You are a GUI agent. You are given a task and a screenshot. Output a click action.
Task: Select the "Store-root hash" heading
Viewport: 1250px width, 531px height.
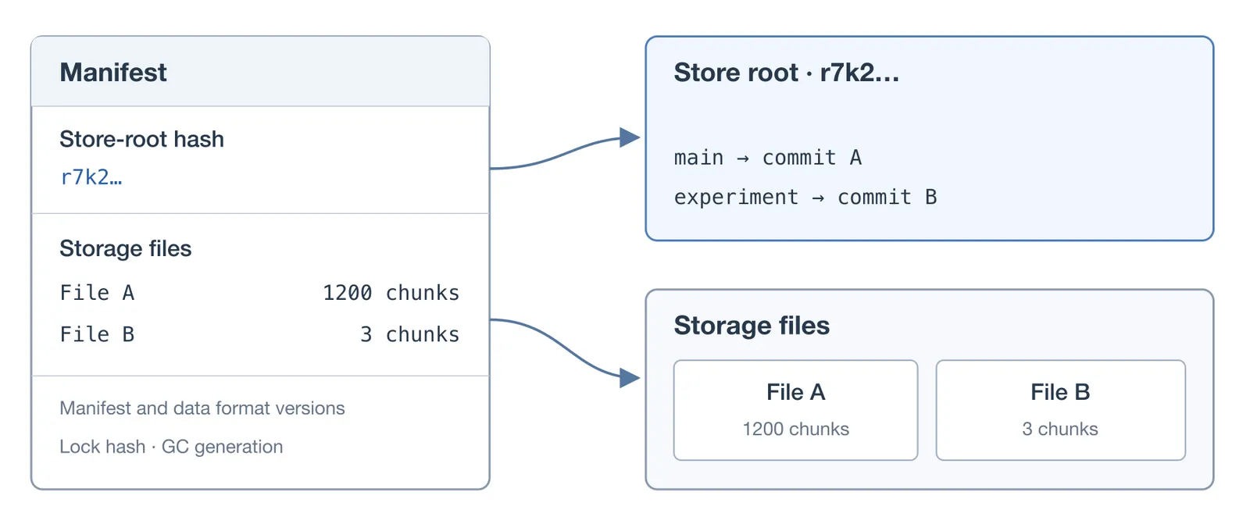[141, 139]
